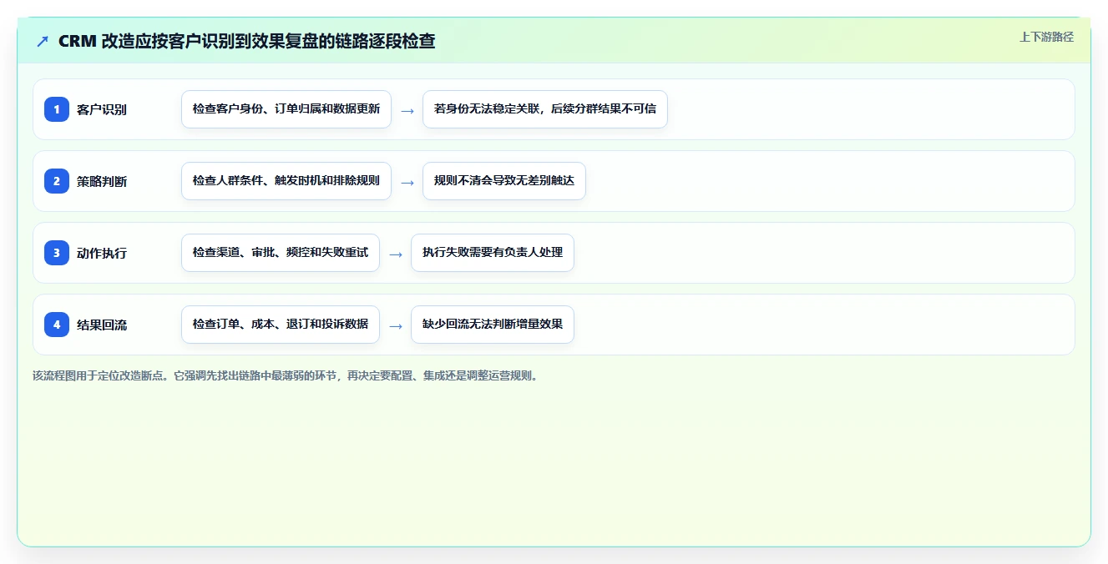Click the box 检查订单、成本、退订和投诉数据
Image resolution: width=1108 pixels, height=564 pixels.
pyautogui.click(x=281, y=325)
